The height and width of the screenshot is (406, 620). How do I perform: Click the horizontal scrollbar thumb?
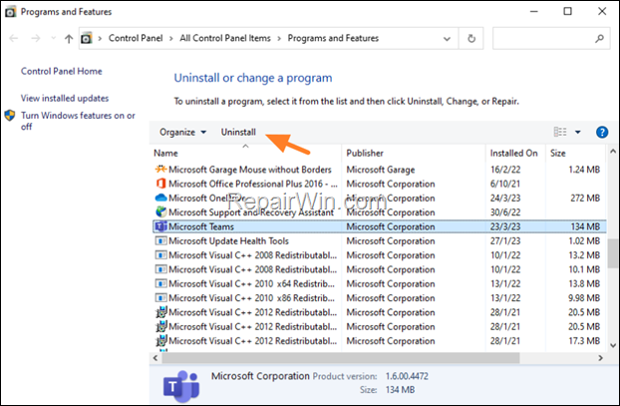[341, 358]
